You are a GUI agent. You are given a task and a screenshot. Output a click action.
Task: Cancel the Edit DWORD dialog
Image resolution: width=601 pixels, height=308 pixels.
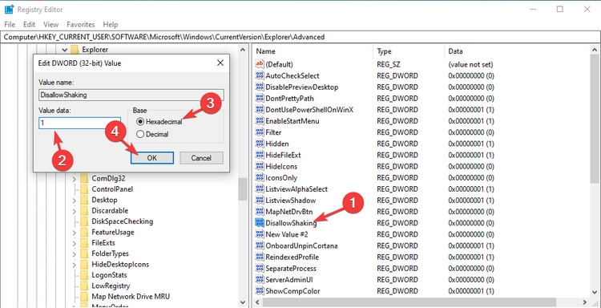[x=201, y=158]
